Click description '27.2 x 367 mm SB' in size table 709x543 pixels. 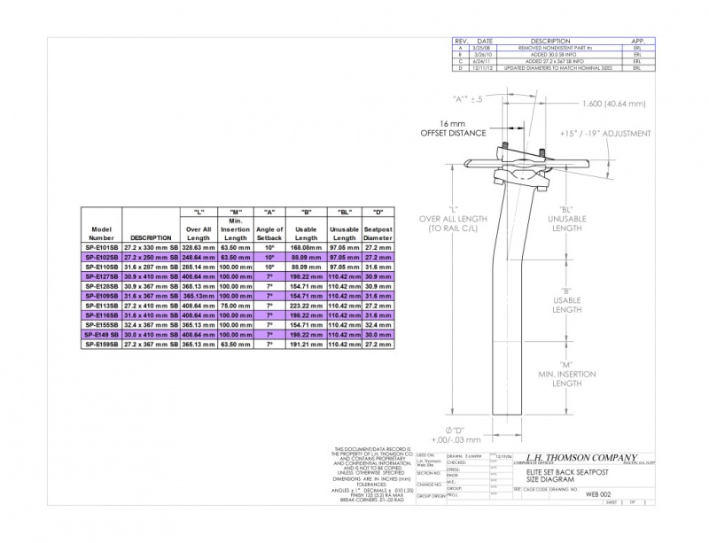[151, 345]
